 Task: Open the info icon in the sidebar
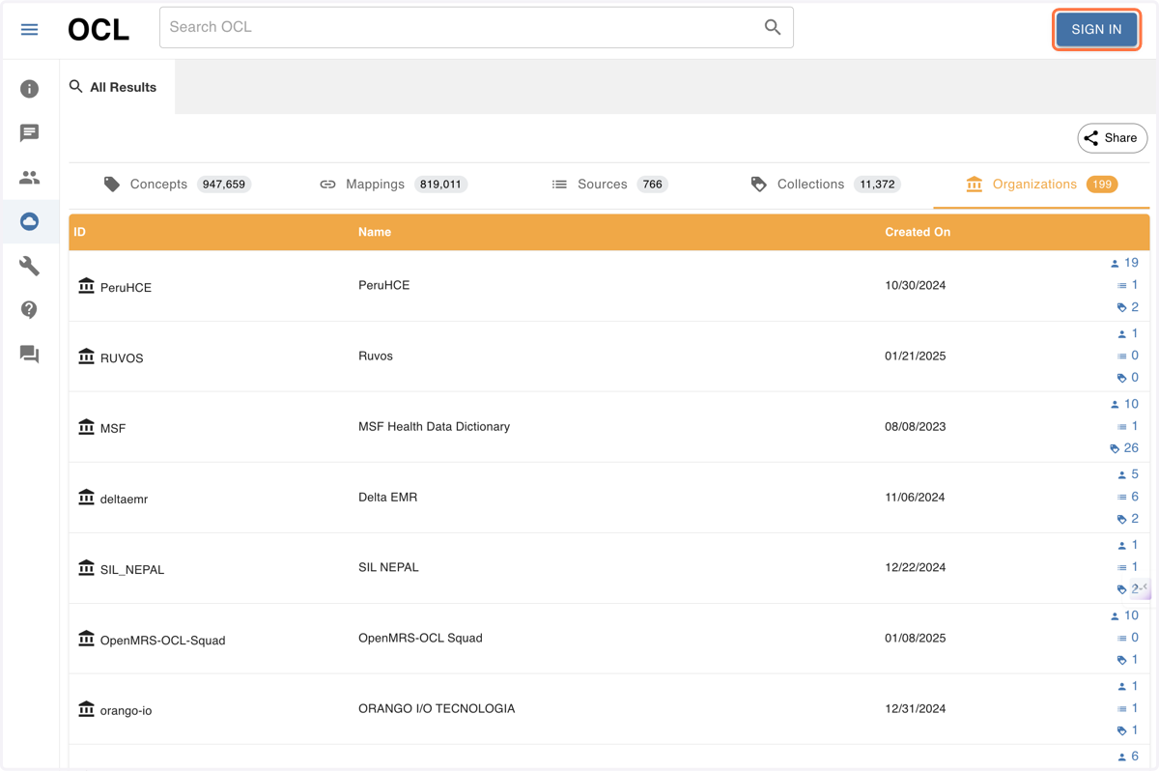30,89
